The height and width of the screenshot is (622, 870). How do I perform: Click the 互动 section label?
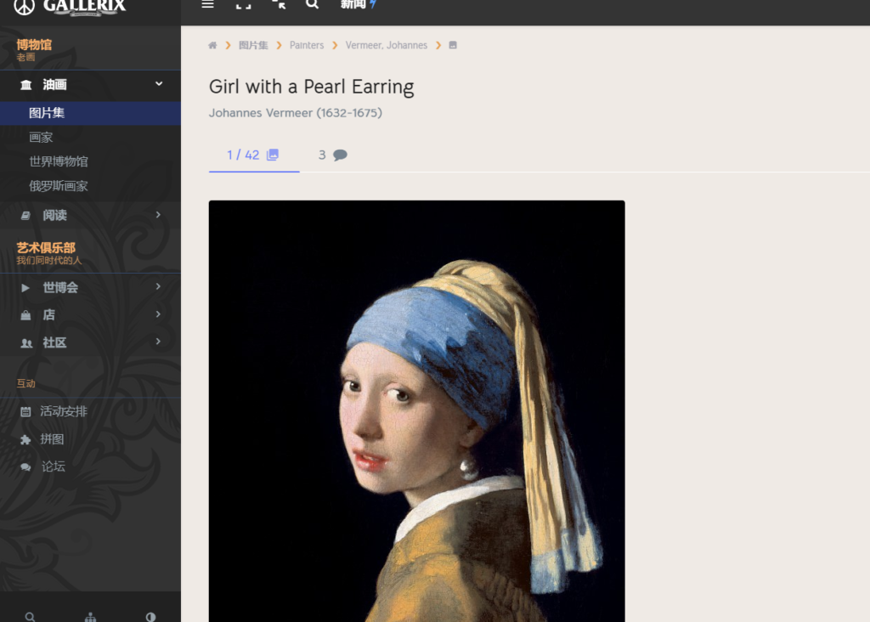click(x=25, y=383)
